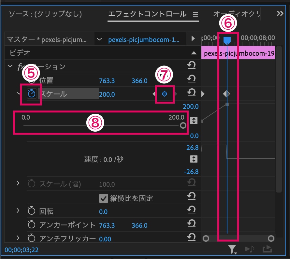290x259 pixels.
Task: Click the graph keyframe point at 200.0
Action: click(227, 104)
